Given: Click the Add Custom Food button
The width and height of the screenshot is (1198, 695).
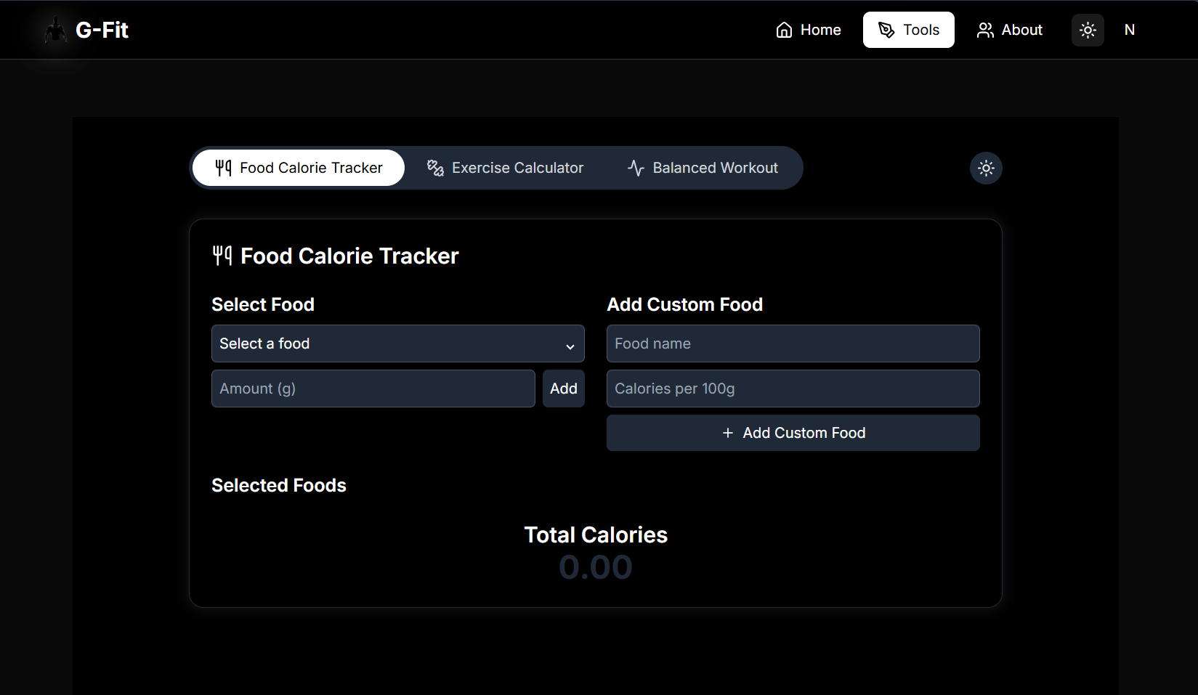Looking at the screenshot, I should click(793, 433).
